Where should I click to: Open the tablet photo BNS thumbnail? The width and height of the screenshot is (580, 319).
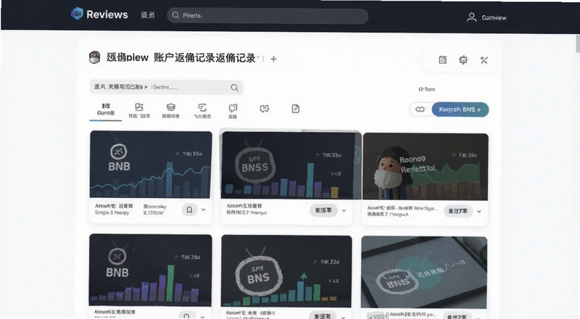pyautogui.click(x=424, y=273)
